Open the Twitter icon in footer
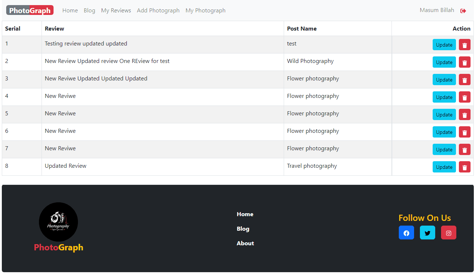476x274 pixels. (427, 233)
